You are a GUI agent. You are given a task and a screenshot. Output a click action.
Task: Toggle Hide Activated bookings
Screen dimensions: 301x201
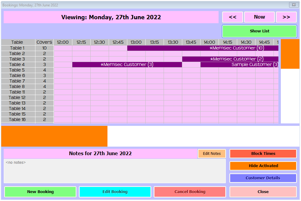263,166
